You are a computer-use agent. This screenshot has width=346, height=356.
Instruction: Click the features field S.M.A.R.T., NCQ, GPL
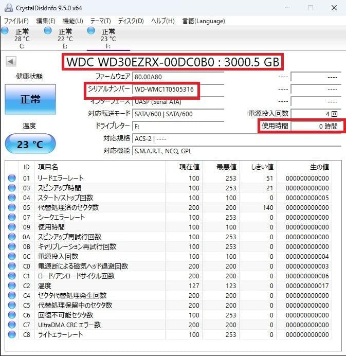click(x=236, y=151)
